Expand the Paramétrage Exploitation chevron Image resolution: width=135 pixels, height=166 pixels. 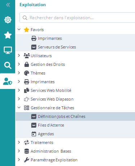19,159
